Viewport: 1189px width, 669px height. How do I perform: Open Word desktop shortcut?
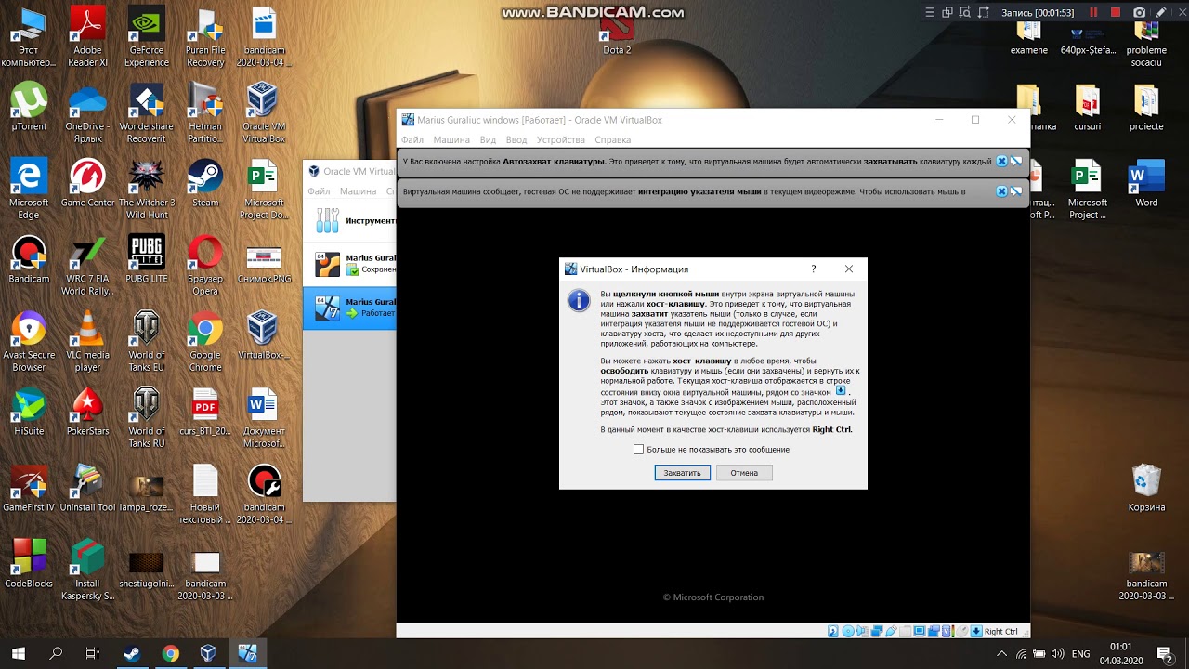[1146, 184]
